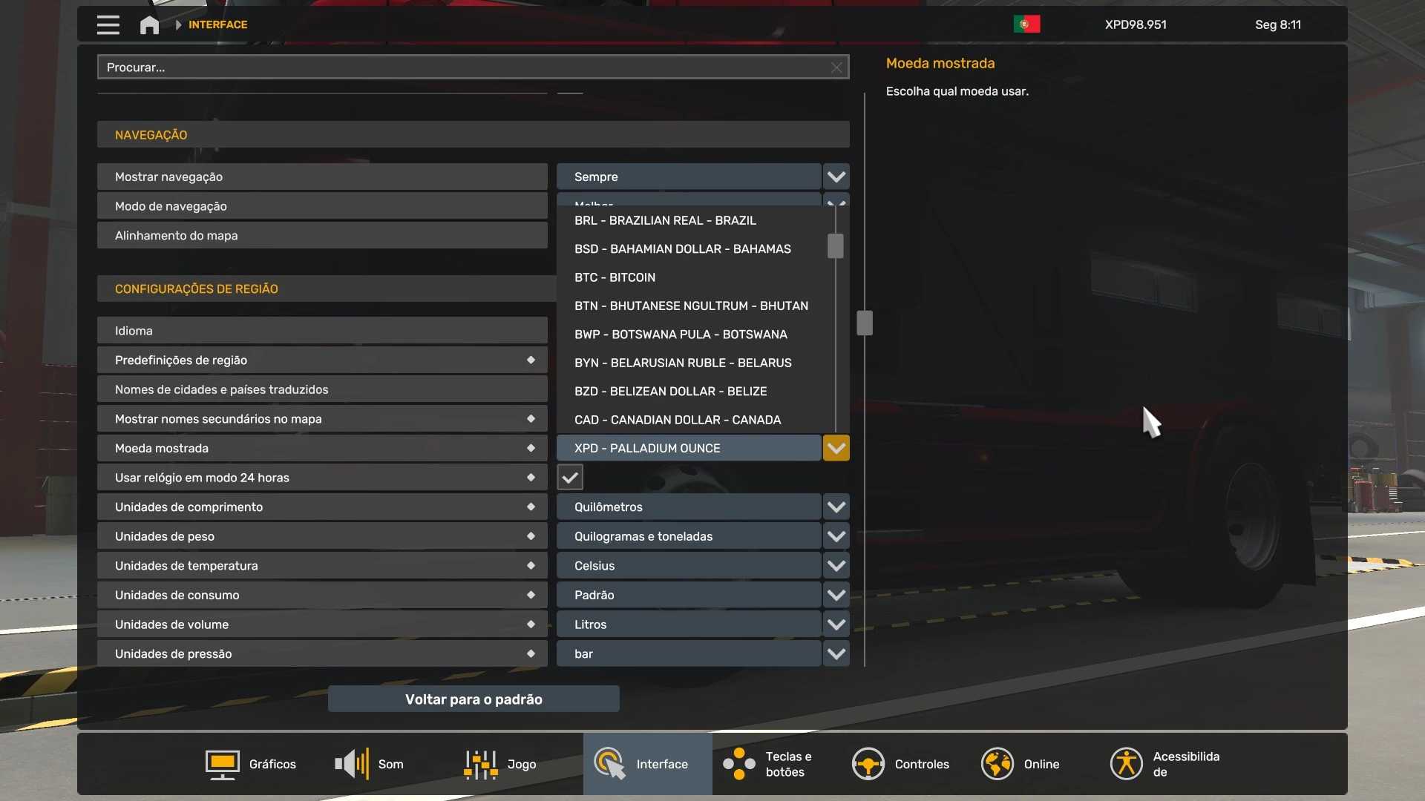This screenshot has width=1425, height=801.
Task: Open Online settings globe icon
Action: pyautogui.click(x=997, y=764)
